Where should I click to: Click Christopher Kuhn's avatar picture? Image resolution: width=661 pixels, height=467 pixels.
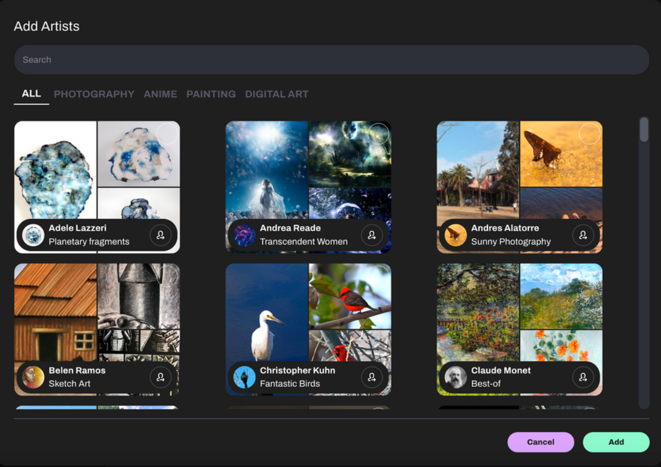click(244, 377)
